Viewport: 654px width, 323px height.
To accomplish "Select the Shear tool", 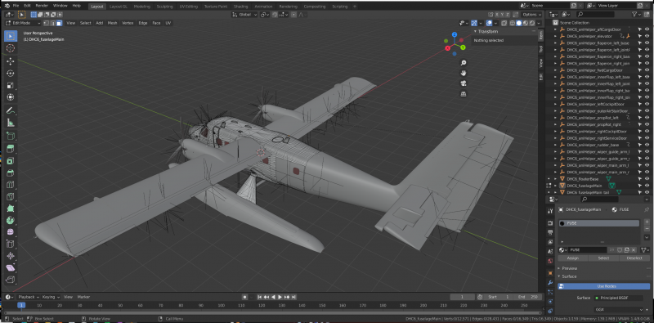I will click(x=11, y=267).
